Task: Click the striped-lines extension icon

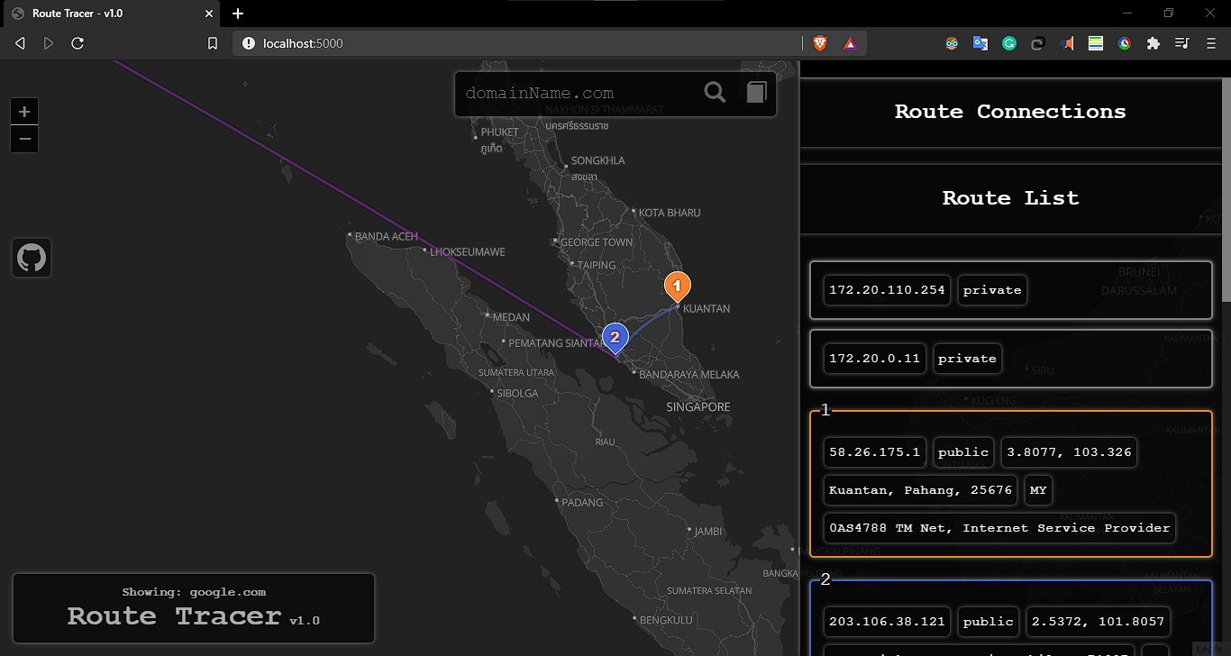Action: coord(1096,43)
